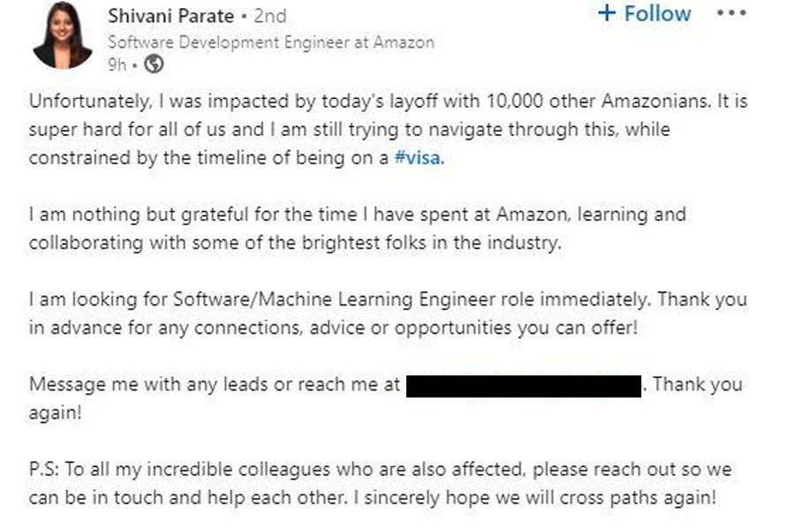The width and height of the screenshot is (795, 530).
Task: Follow Shivani Parate
Action: point(657,14)
